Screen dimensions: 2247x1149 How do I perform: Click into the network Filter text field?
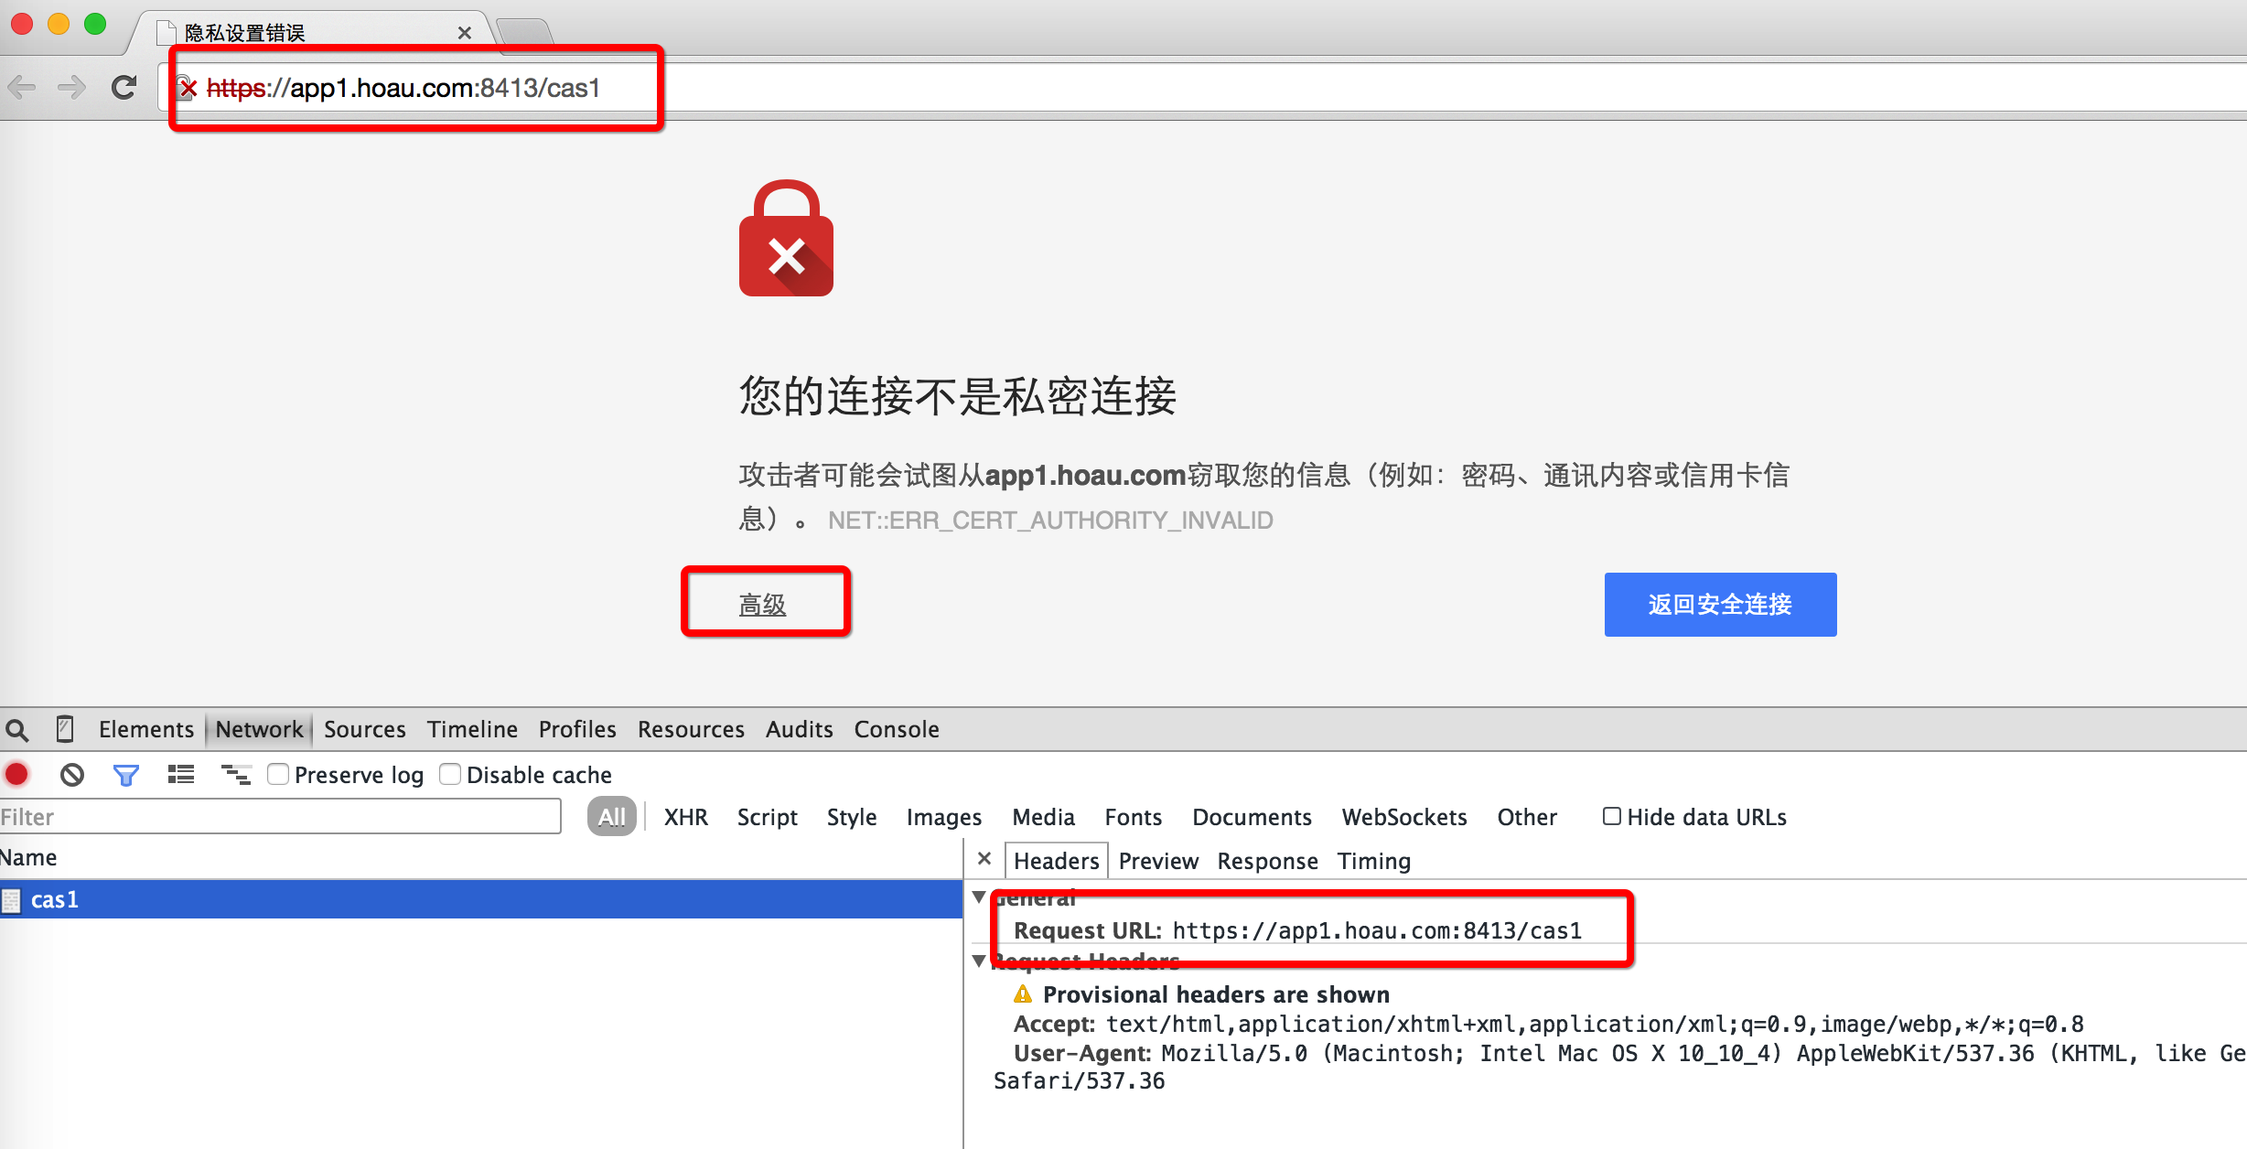coord(279,817)
